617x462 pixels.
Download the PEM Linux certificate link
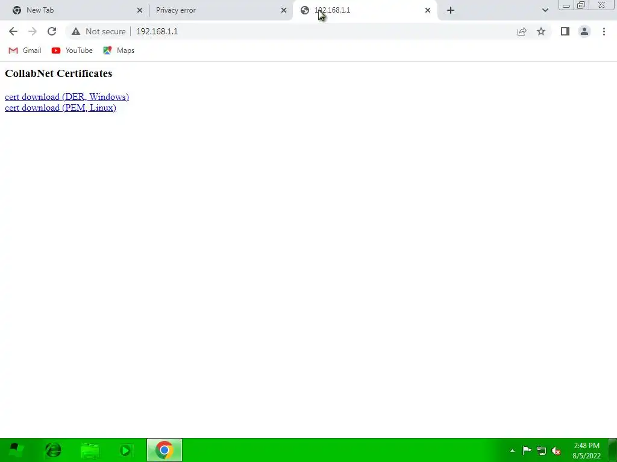coord(60,108)
